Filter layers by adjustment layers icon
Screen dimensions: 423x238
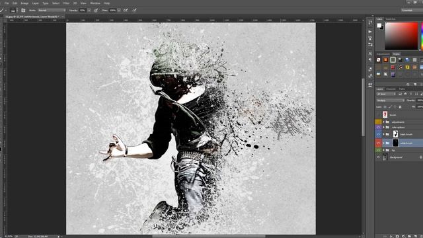[x=405, y=94]
